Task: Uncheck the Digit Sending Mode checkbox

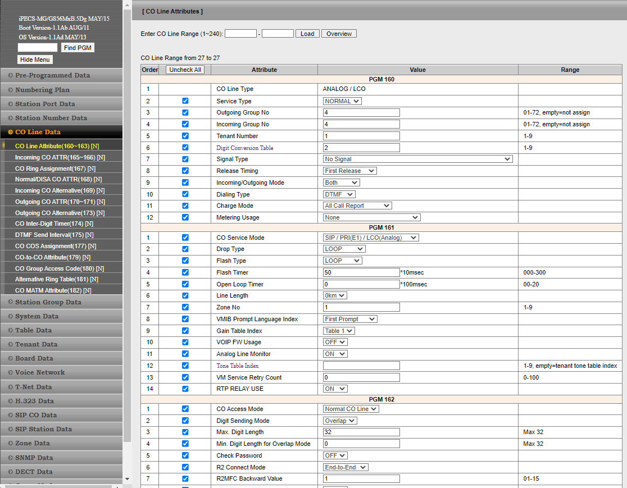Action: (185, 421)
